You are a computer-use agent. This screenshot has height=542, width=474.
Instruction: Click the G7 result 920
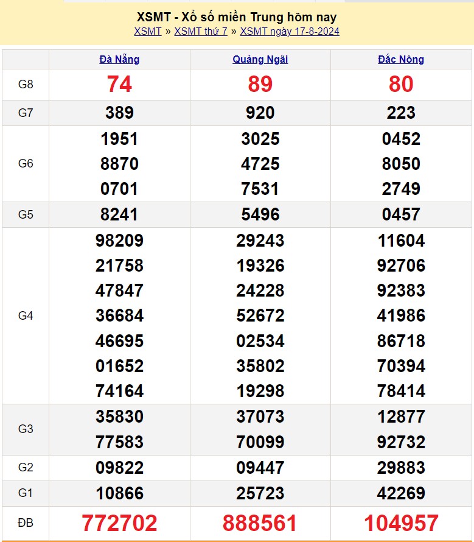260,113
